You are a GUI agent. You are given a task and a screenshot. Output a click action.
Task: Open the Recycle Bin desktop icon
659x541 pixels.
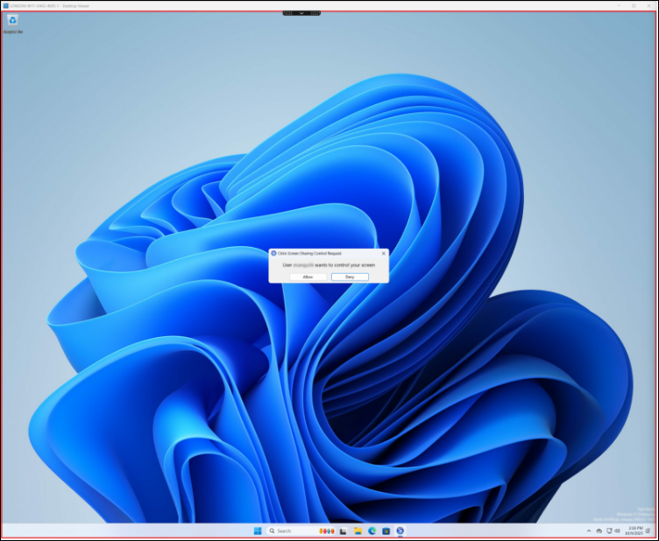[x=12, y=24]
